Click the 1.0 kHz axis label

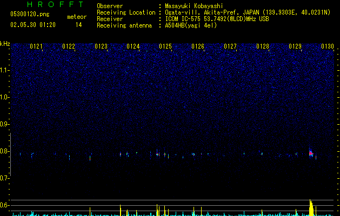pos(5,97)
